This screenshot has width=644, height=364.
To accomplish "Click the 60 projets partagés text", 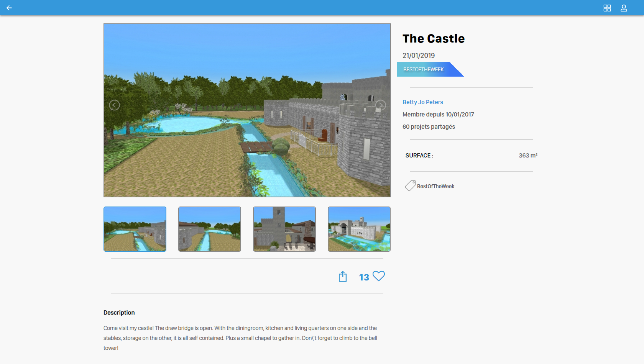I will [x=429, y=126].
